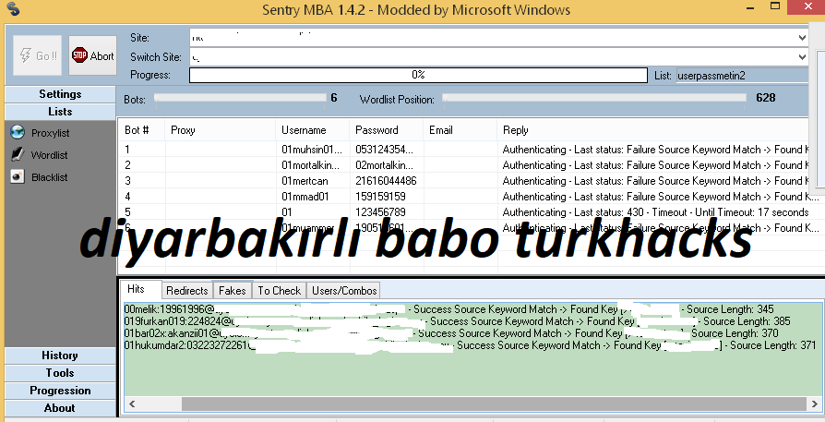Image resolution: width=825 pixels, height=422 pixels.
Task: Switch to the Users/Combos tab
Action: [344, 291]
